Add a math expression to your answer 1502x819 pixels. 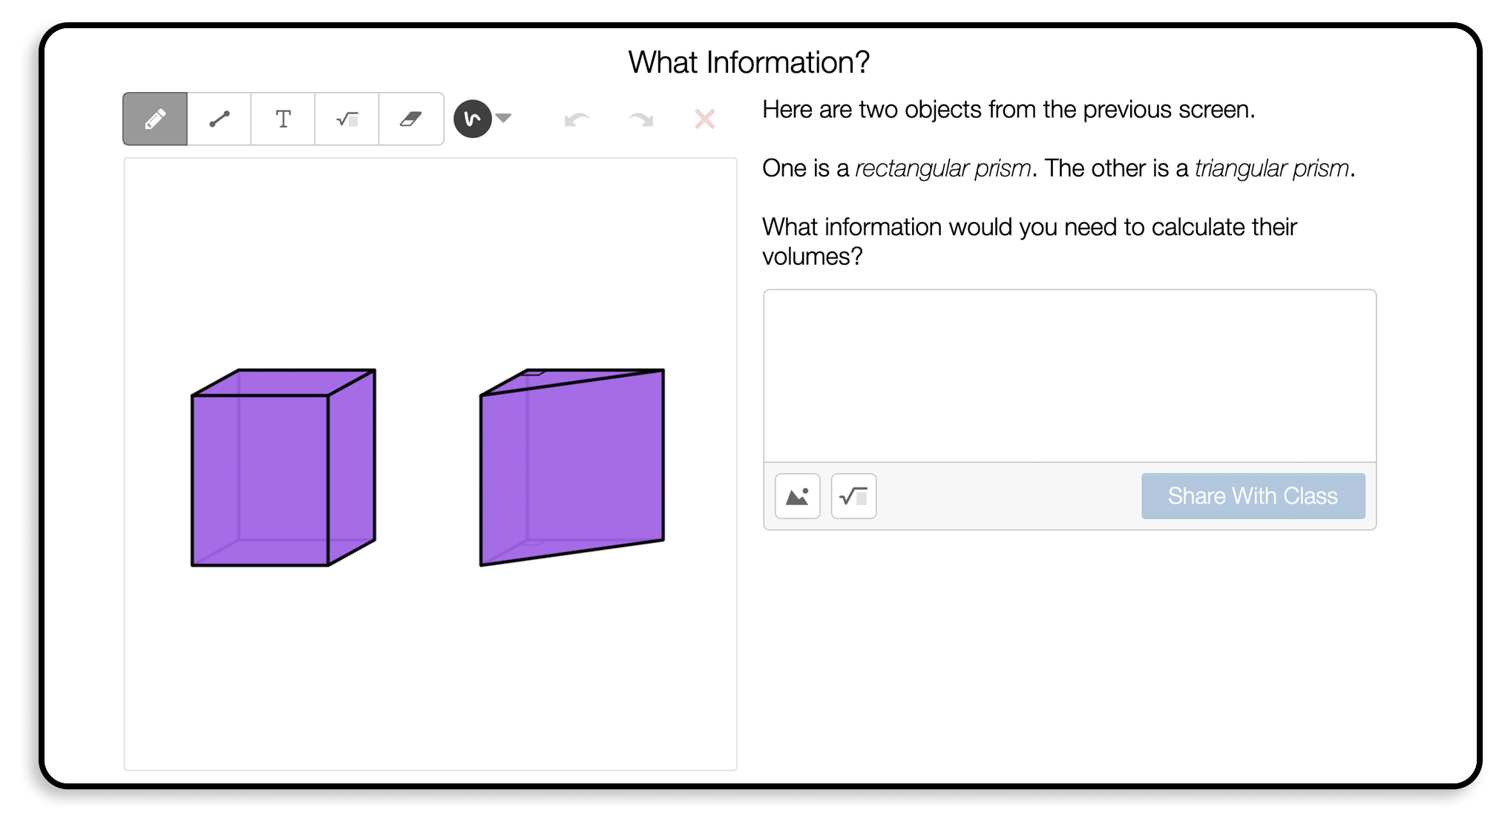point(853,496)
